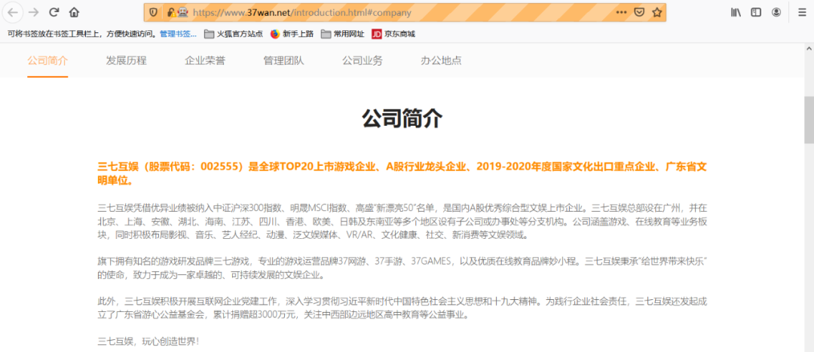
Task: Open the Firefox home page
Action: [x=74, y=12]
